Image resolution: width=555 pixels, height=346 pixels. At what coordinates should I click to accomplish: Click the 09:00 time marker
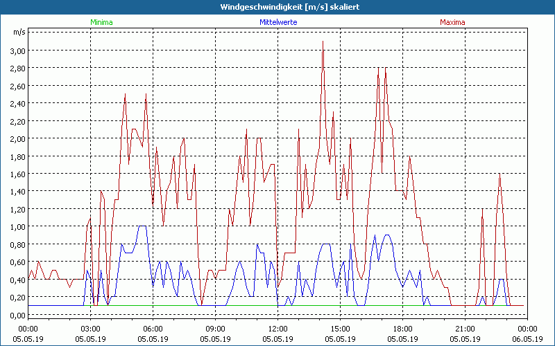pos(215,329)
